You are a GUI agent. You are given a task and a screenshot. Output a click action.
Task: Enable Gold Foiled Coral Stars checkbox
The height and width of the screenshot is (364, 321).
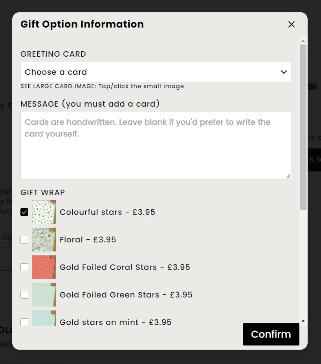tap(24, 267)
